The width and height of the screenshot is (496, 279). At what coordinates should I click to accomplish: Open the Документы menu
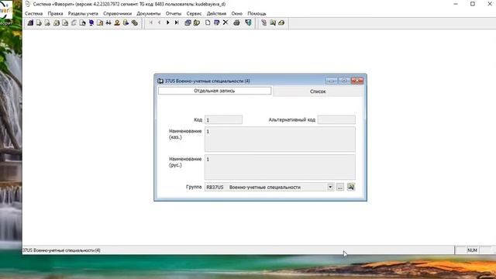point(148,14)
